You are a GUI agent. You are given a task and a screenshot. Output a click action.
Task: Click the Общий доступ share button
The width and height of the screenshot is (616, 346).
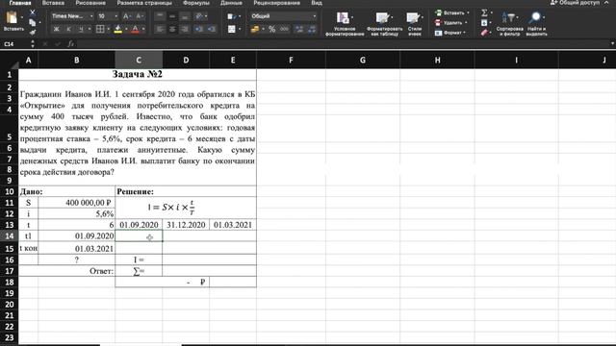(x=576, y=3)
